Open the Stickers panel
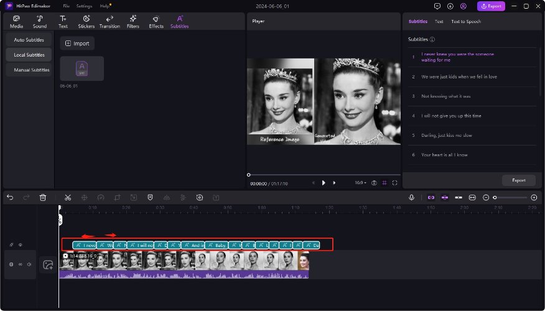The image size is (545, 311). 86,22
